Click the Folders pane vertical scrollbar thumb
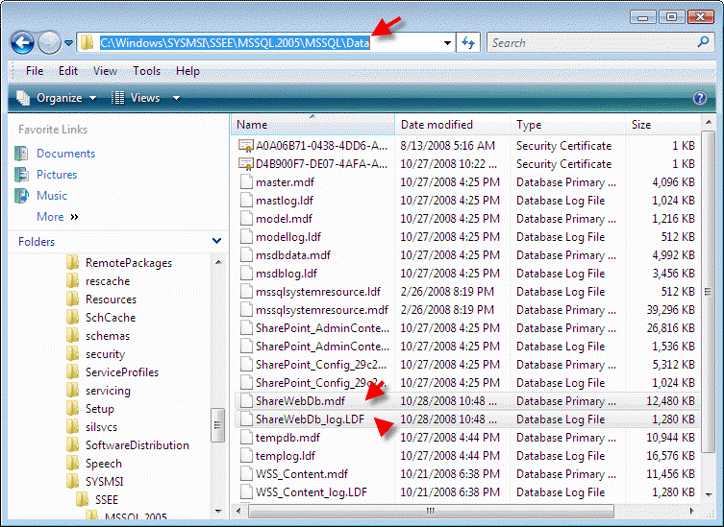The width and height of the screenshot is (724, 527). (x=217, y=425)
